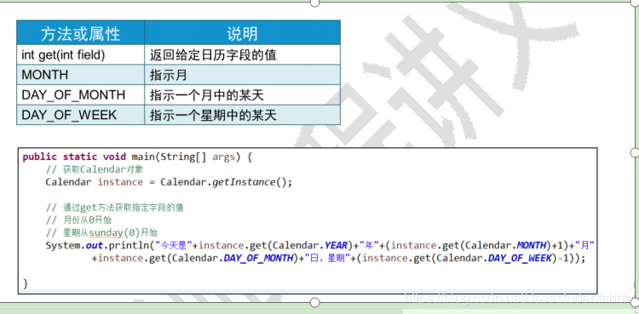Click the '// 获取Calendar对象' comment
The width and height of the screenshot is (639, 314).
[x=95, y=169]
